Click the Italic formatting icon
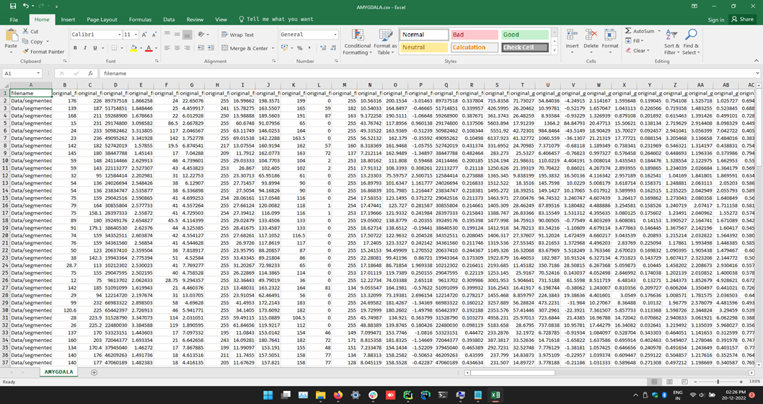Viewport: 763px width, 404px height. (x=85, y=48)
